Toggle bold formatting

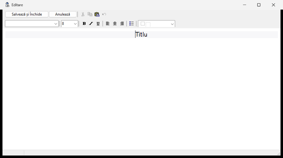tap(84, 23)
